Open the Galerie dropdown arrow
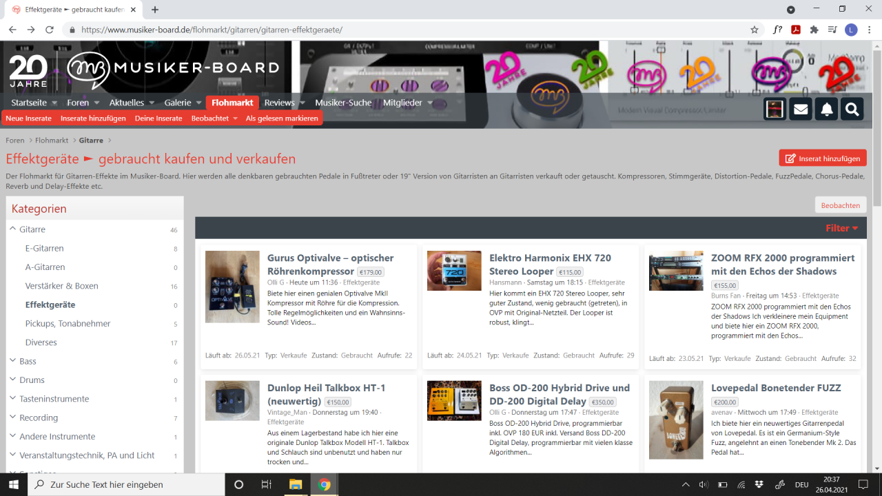The image size is (882, 496). 199,103
